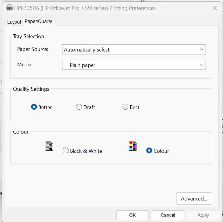Image resolution: width=223 pixels, height=222 pixels.
Task: Click the Tray Selection group heading
Action: point(28,36)
